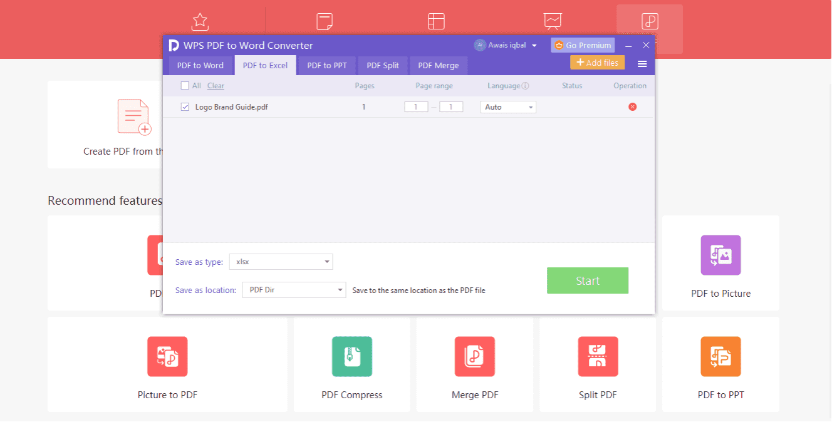
Task: Open the PDF to PPT feature icon
Action: [720, 357]
